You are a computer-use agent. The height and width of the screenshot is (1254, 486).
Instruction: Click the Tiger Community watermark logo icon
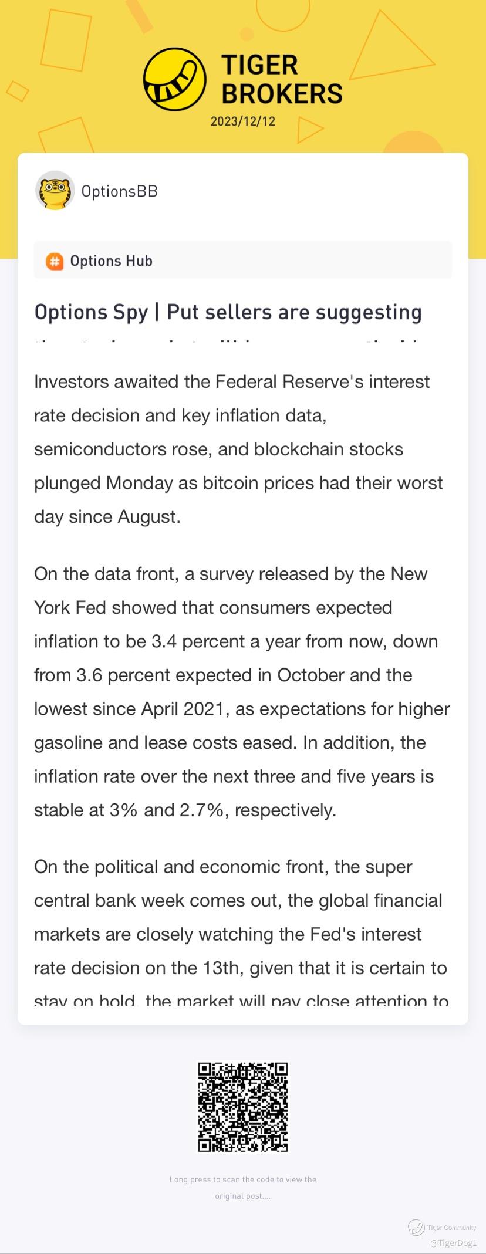click(x=416, y=1227)
